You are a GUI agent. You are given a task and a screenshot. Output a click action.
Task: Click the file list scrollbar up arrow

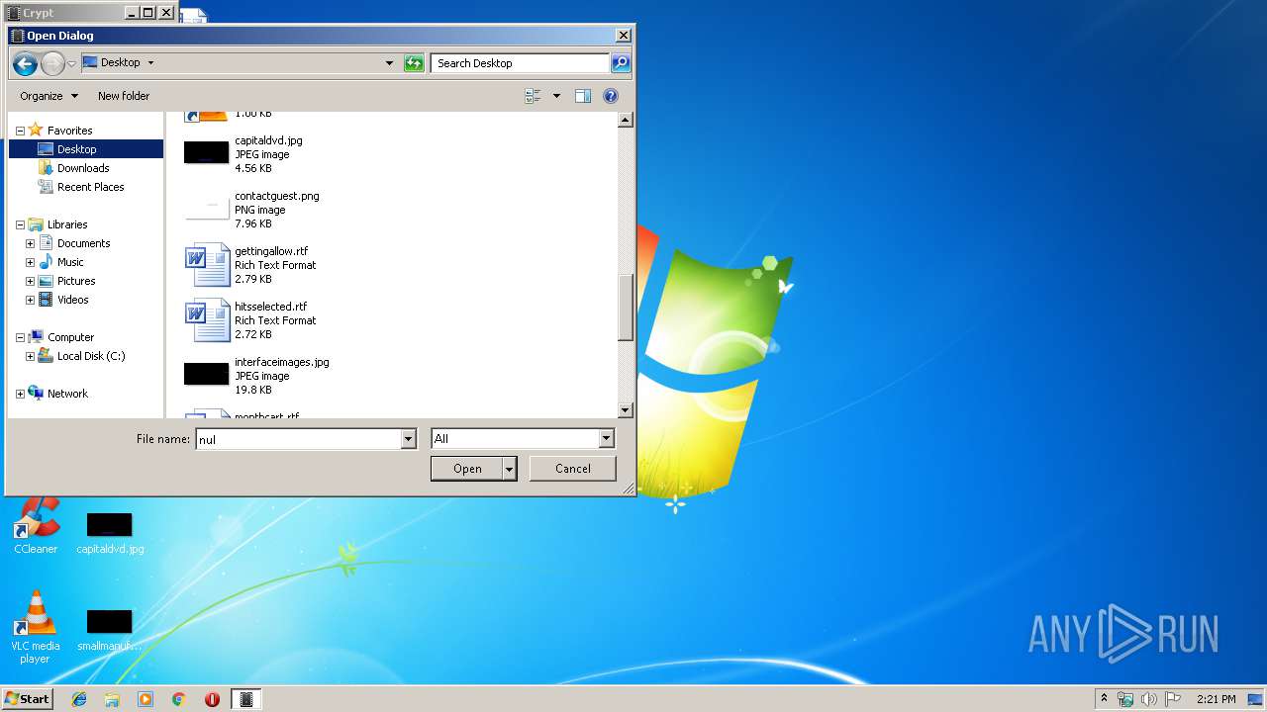[x=625, y=120]
